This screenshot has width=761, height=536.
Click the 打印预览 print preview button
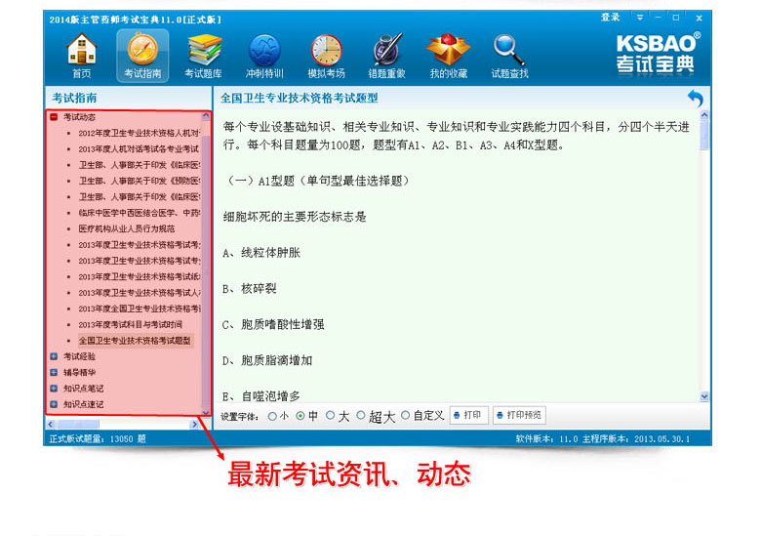pos(520,416)
